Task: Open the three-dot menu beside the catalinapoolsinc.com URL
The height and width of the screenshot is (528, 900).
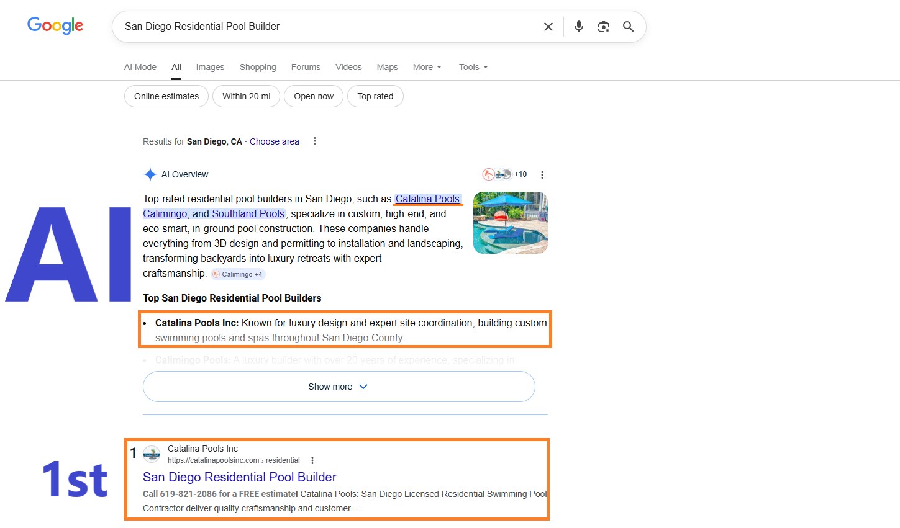Action: [x=312, y=460]
